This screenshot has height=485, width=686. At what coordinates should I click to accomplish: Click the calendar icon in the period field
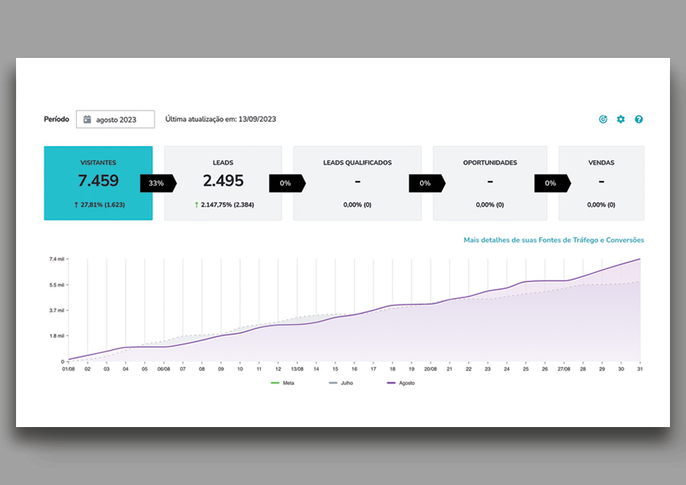pos(88,120)
